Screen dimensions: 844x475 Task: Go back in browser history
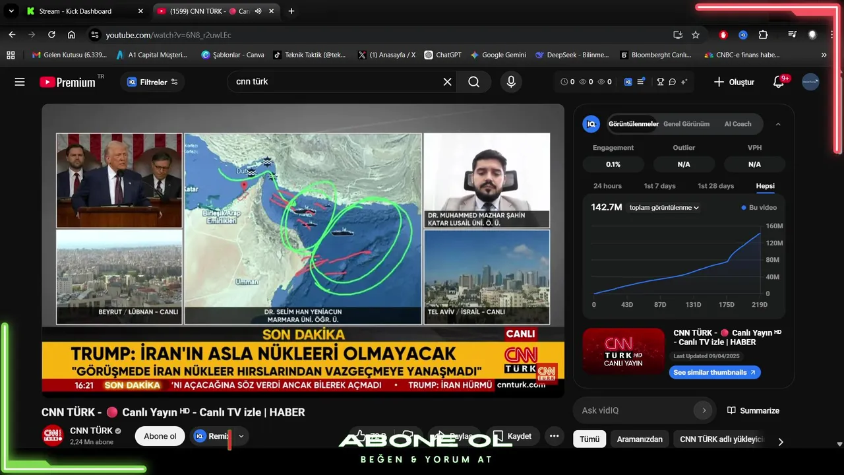[12, 34]
